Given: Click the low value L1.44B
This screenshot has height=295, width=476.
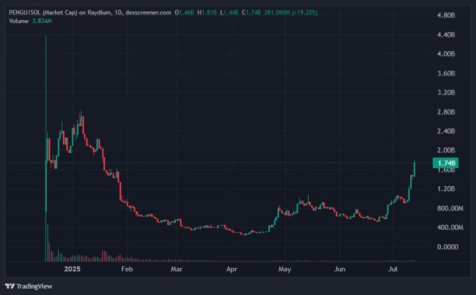Looking at the screenshot, I should (x=229, y=13).
